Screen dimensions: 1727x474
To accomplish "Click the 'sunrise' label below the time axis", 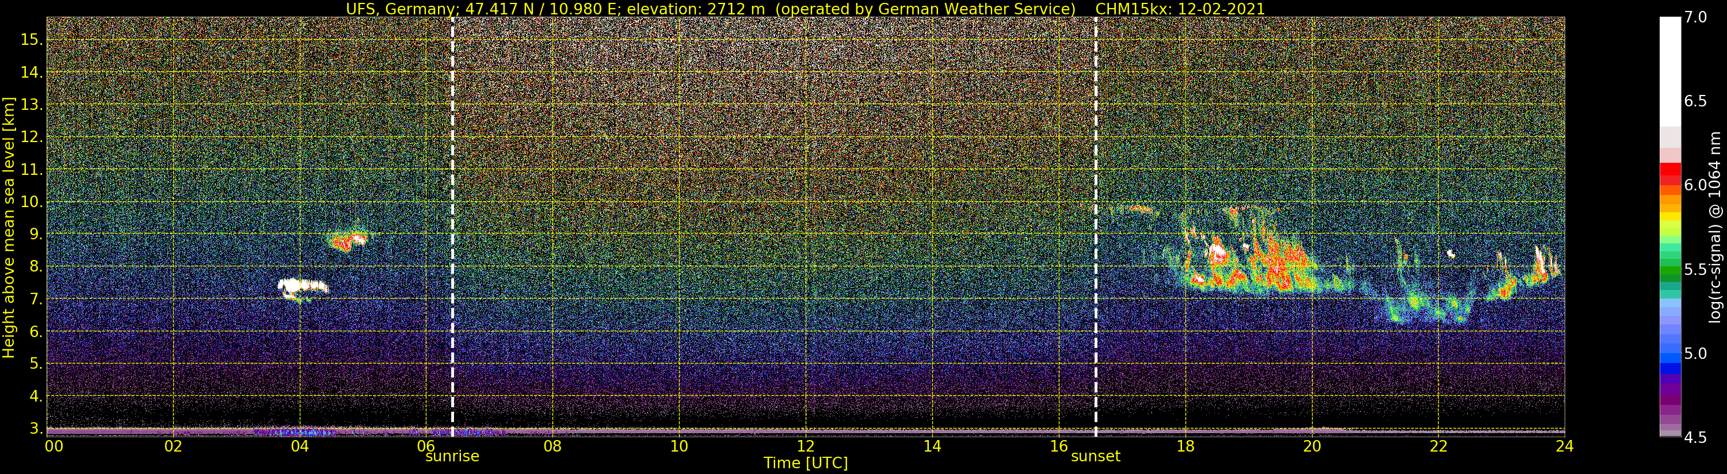I will tap(452, 457).
